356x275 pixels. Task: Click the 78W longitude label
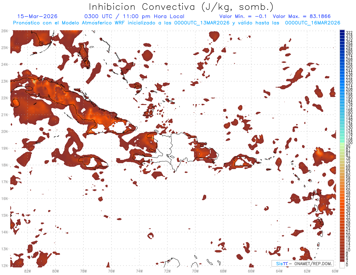(83, 271)
